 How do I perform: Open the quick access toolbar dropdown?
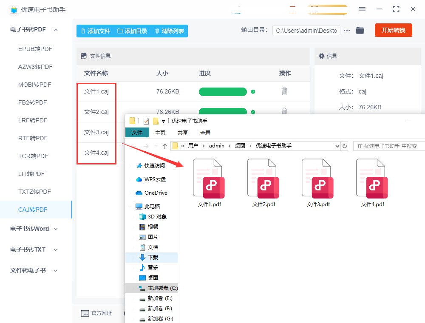point(163,122)
